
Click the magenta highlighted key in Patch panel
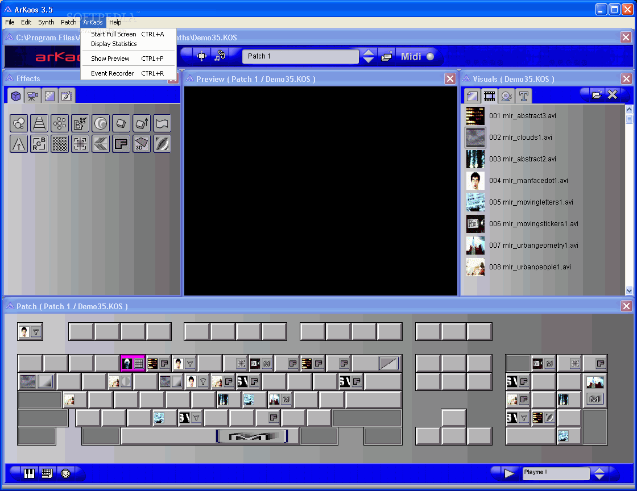133,363
